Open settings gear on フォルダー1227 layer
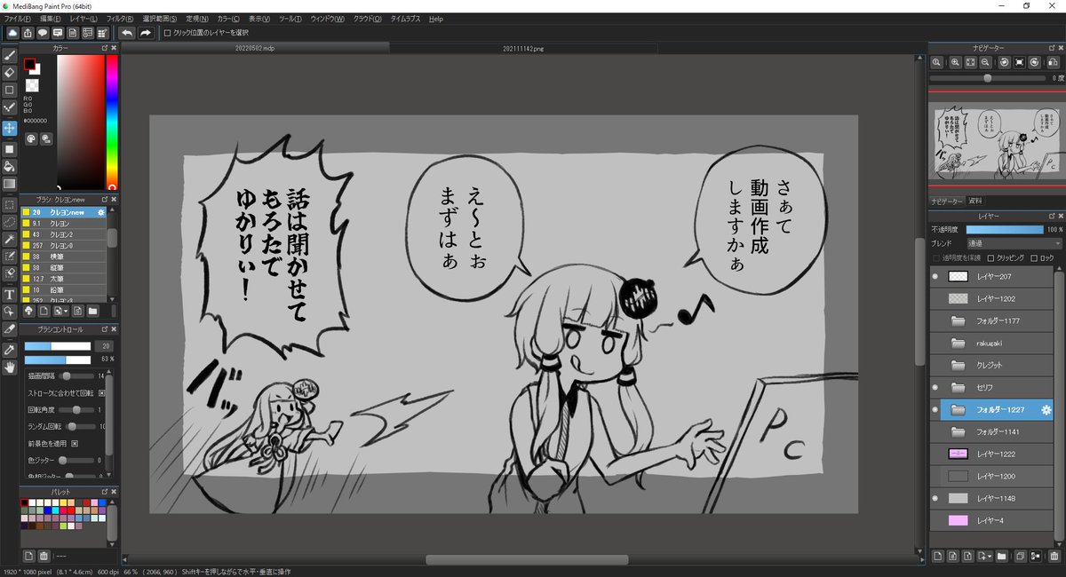1066x577 pixels. (1046, 410)
